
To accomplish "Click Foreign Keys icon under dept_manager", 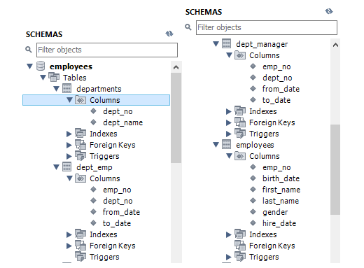I will click(x=240, y=122).
